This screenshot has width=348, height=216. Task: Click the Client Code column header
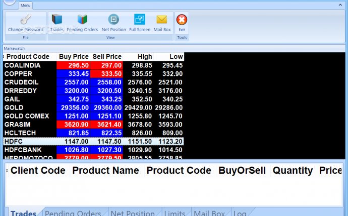point(38,170)
